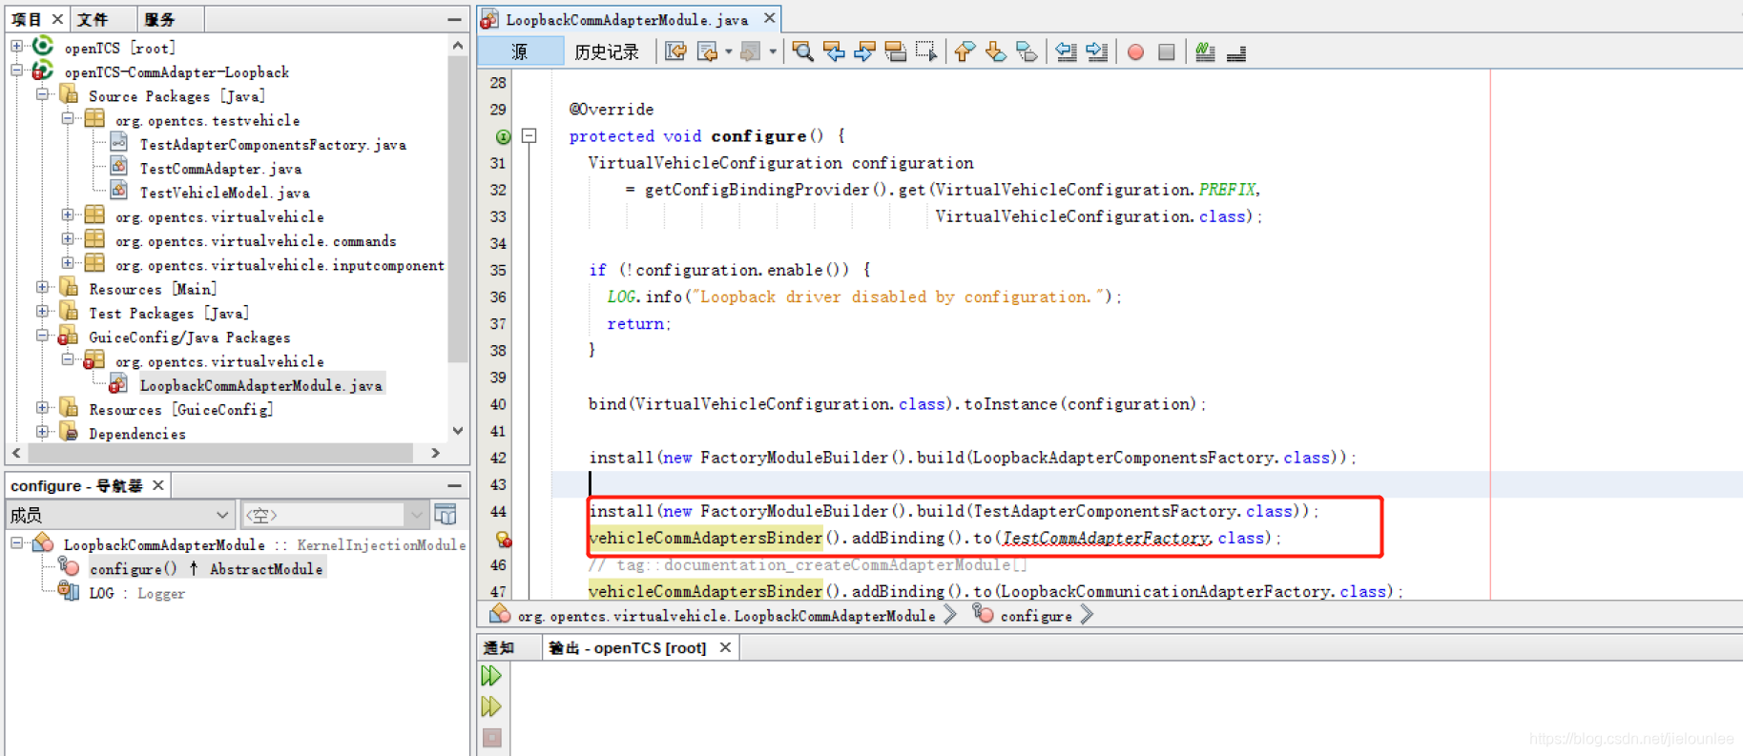Screen dimensions: 1743x756
Task: Collapse LoopbackCommAdapterModule in the navigator tree
Action: tap(17, 543)
